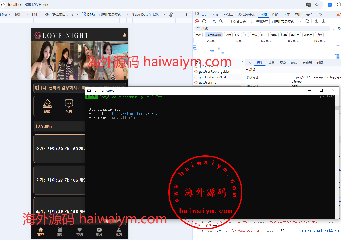The width and height of the screenshot is (341, 240).
Task: Toggle the device toolbar icon
Action: pyautogui.click(x=204, y=15)
